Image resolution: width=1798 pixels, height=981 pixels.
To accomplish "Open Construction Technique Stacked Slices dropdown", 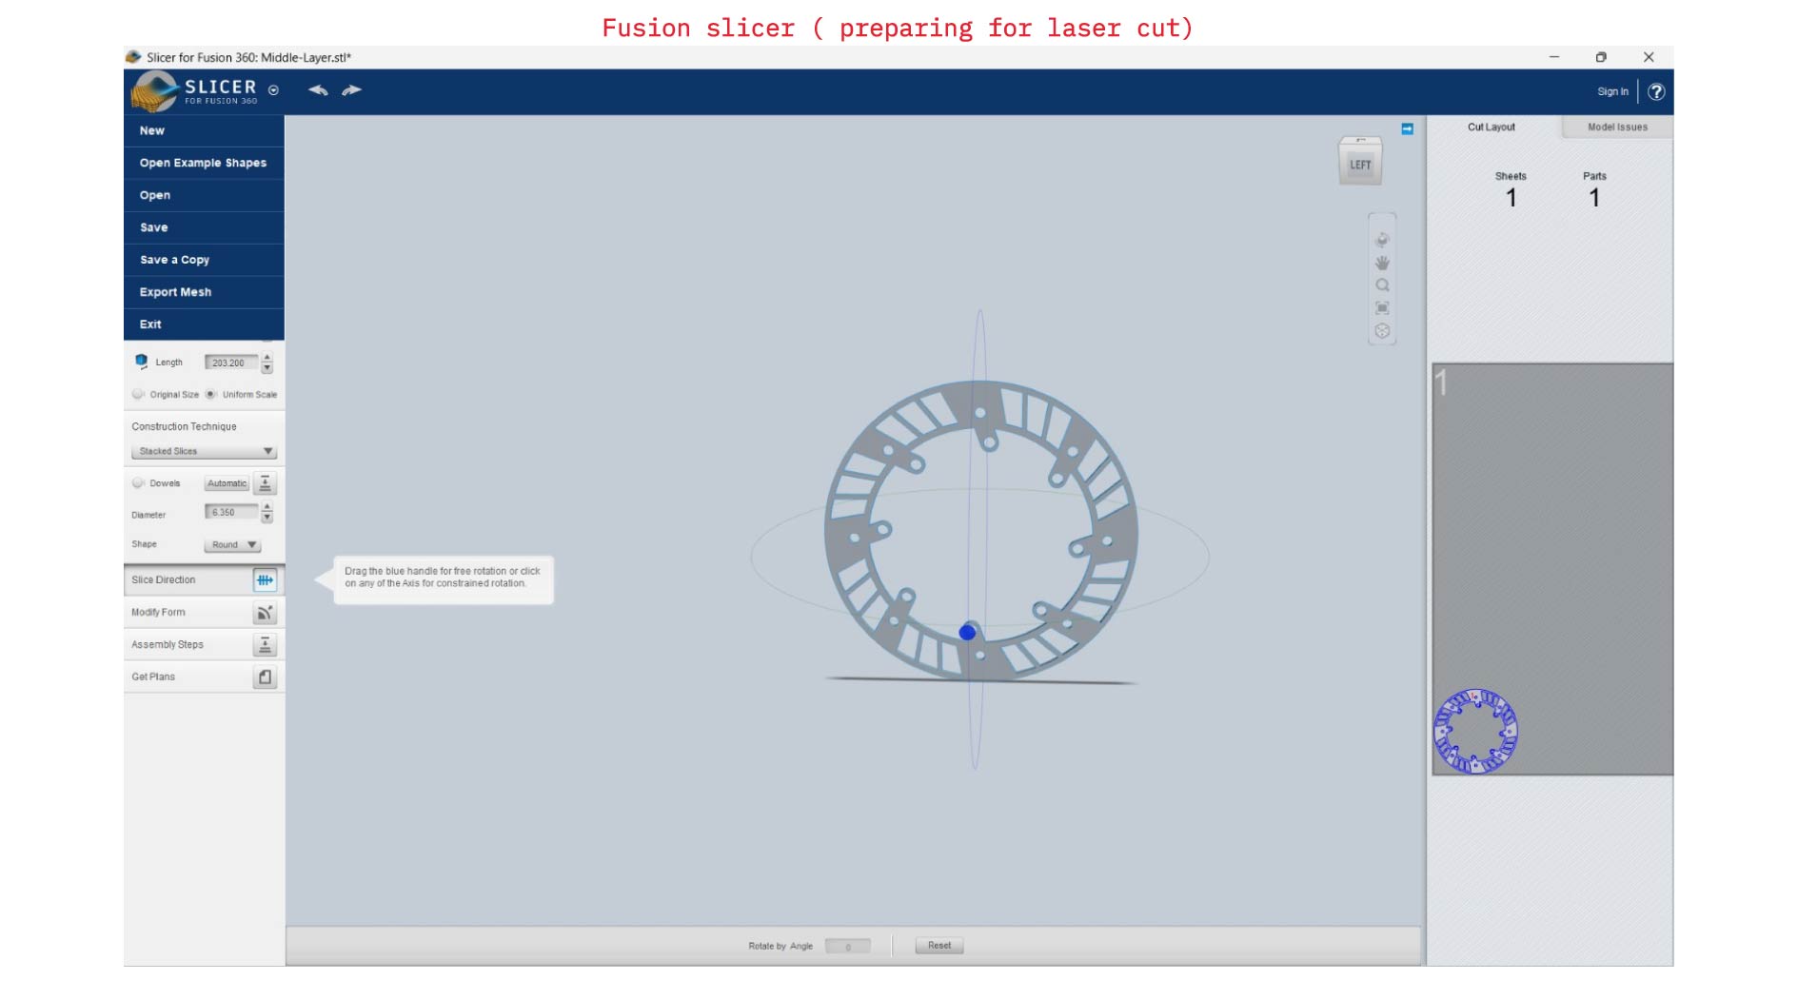I will (204, 452).
